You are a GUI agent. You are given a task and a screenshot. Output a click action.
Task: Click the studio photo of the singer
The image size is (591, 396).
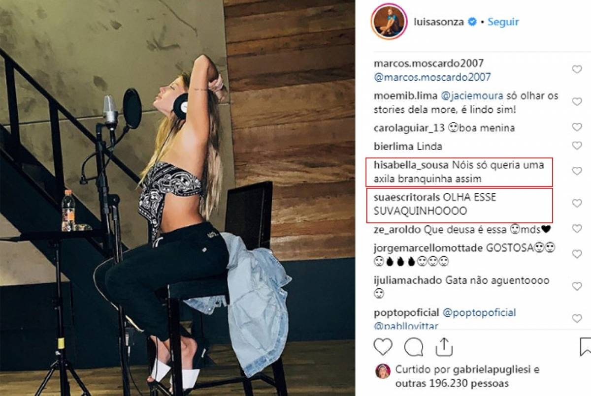tap(177, 198)
